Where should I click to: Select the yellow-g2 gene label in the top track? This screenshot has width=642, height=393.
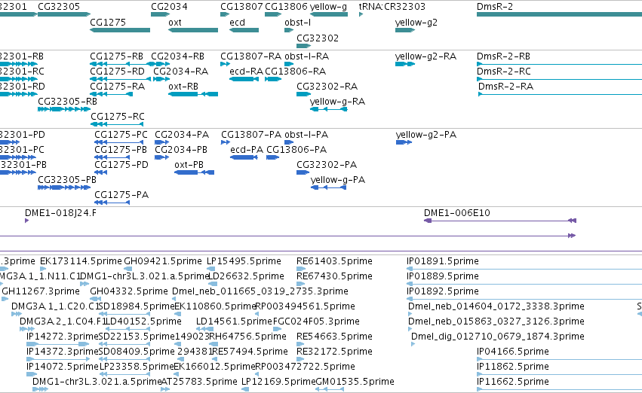pos(416,23)
